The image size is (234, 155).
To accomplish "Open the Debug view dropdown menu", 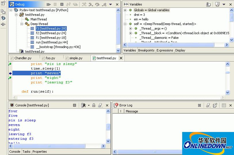I will [x=110, y=4].
